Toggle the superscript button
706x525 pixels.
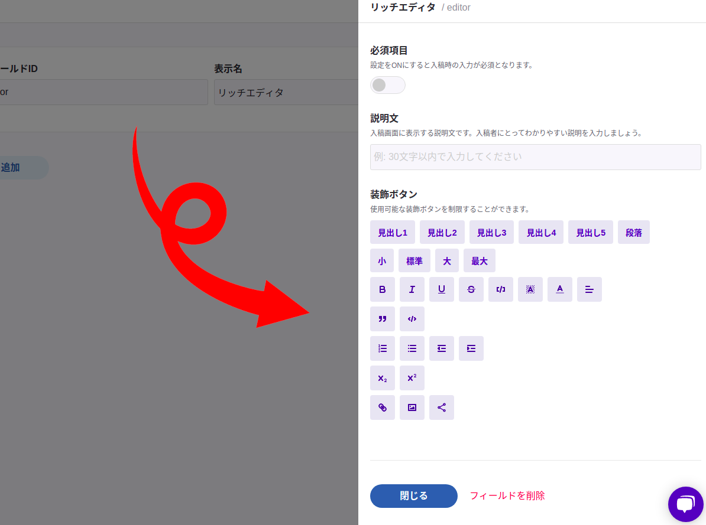click(x=412, y=378)
